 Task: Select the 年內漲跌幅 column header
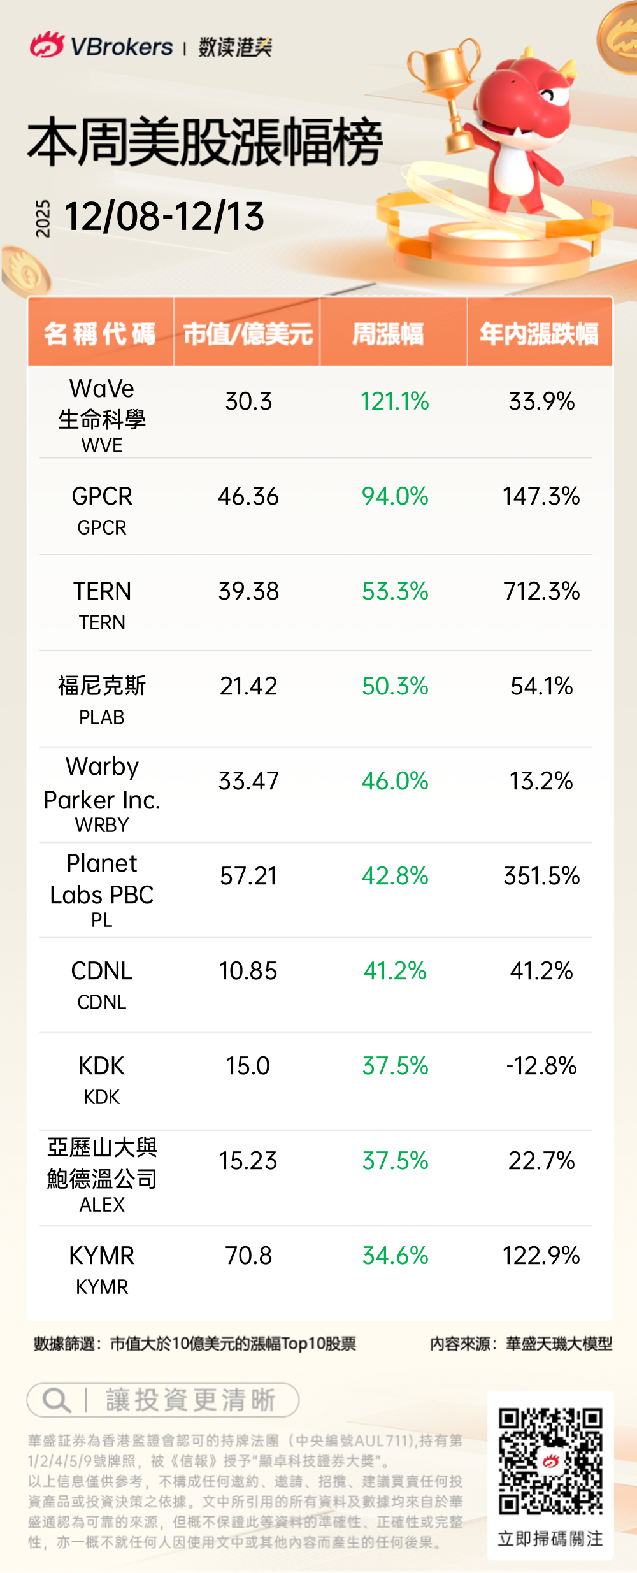point(539,333)
